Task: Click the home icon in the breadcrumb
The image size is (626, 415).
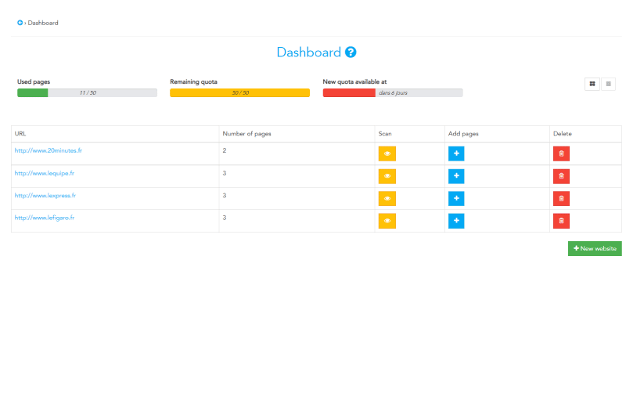Action: [x=20, y=23]
